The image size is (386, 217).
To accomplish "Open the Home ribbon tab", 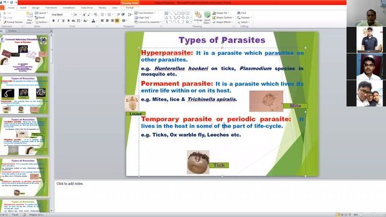I will pyautogui.click(x=11, y=8).
